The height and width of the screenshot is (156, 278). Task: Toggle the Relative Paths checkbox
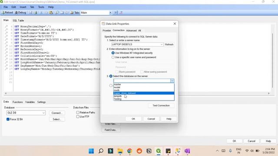pyautogui.click(x=78, y=113)
